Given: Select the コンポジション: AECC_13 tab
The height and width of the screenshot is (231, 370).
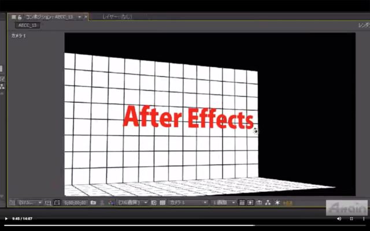Looking at the screenshot, I should click(x=50, y=17).
